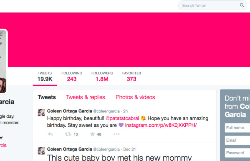This screenshot has height=161, width=250.
Task: Open the @patatatcabral mention link
Action: click(122, 118)
